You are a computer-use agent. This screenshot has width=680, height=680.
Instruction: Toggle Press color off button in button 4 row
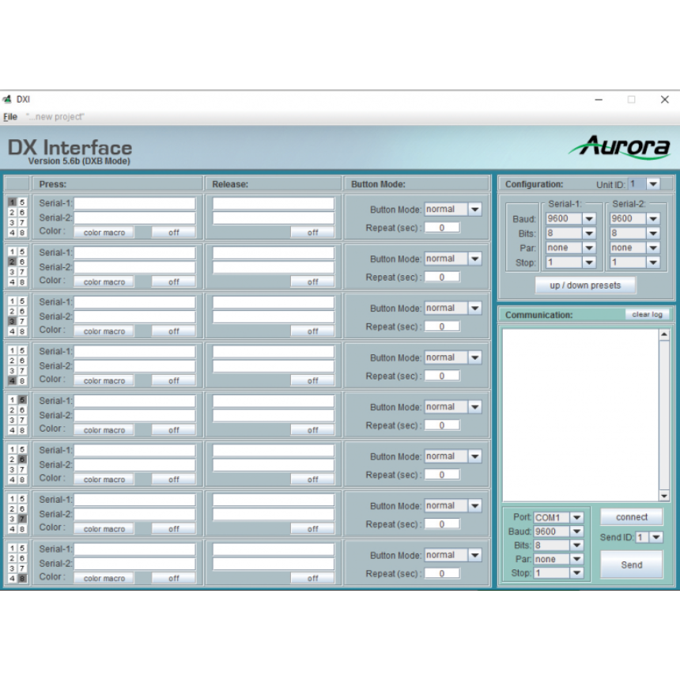click(173, 381)
